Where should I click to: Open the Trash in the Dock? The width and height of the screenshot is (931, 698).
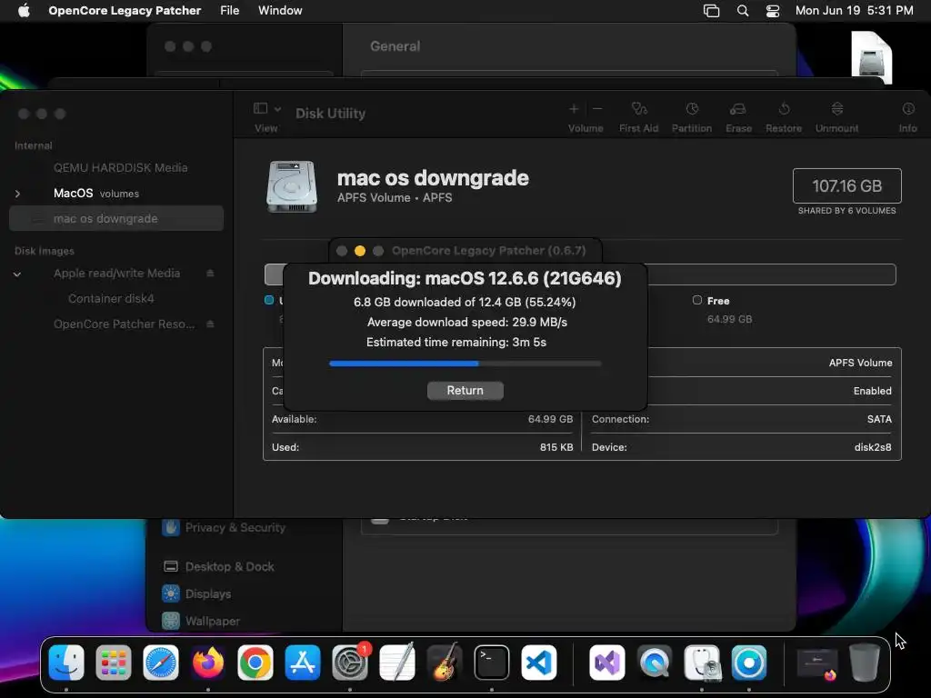(865, 663)
